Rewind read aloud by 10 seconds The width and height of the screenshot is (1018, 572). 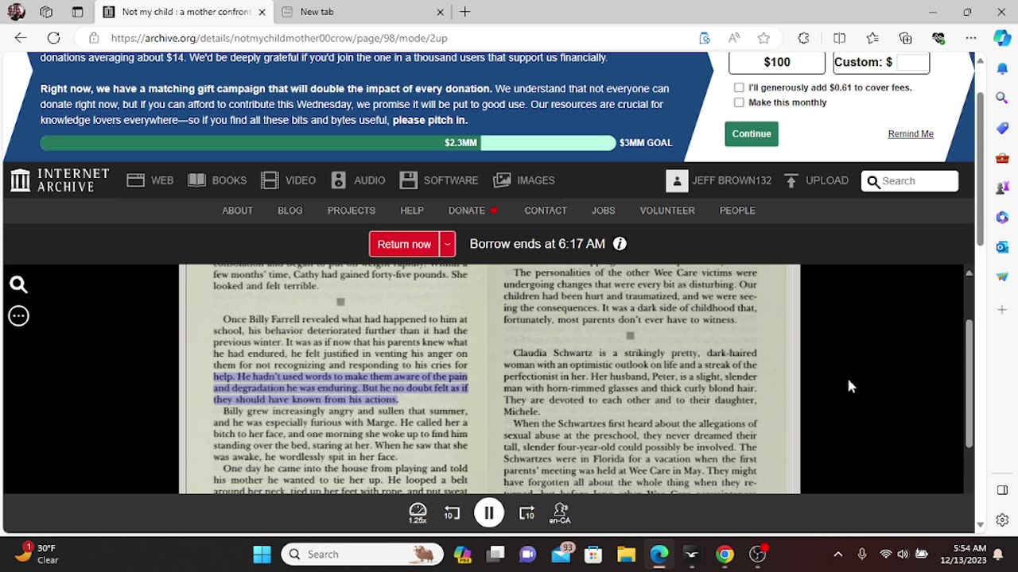(x=452, y=513)
